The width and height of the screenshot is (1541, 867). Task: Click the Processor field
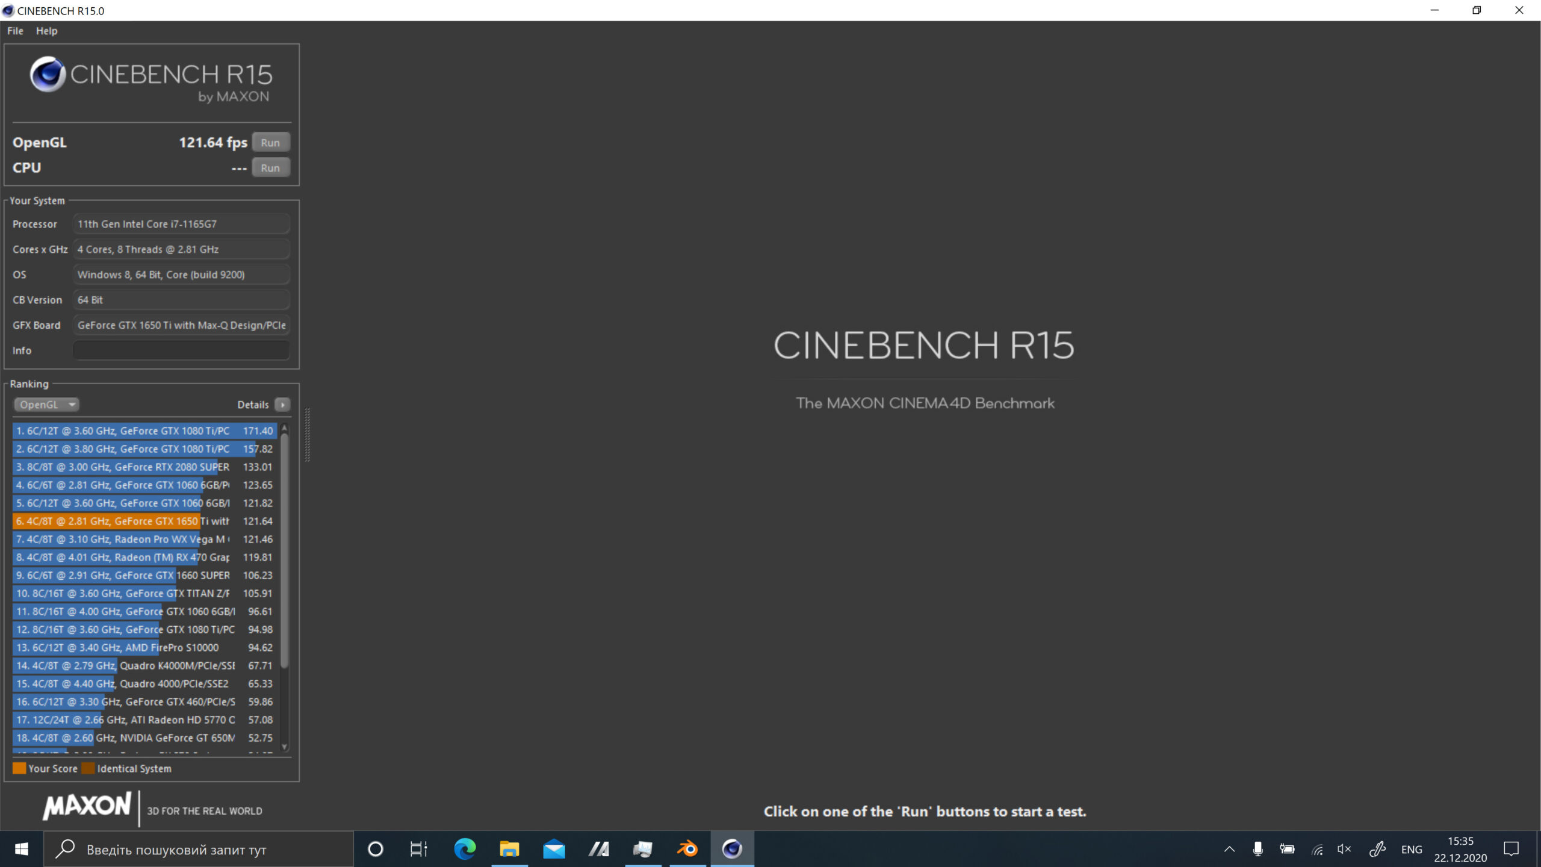pos(181,224)
